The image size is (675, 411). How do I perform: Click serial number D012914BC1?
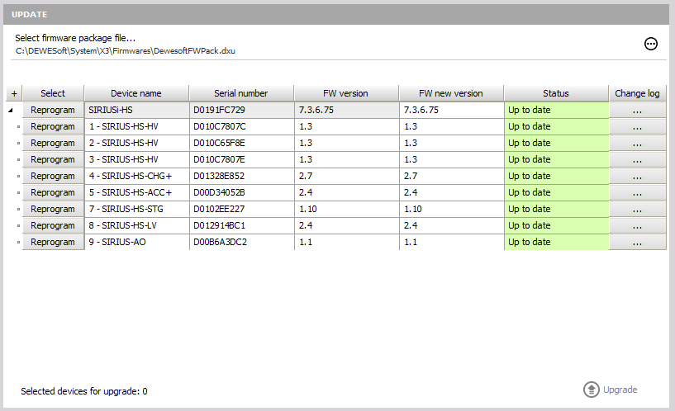241,225
